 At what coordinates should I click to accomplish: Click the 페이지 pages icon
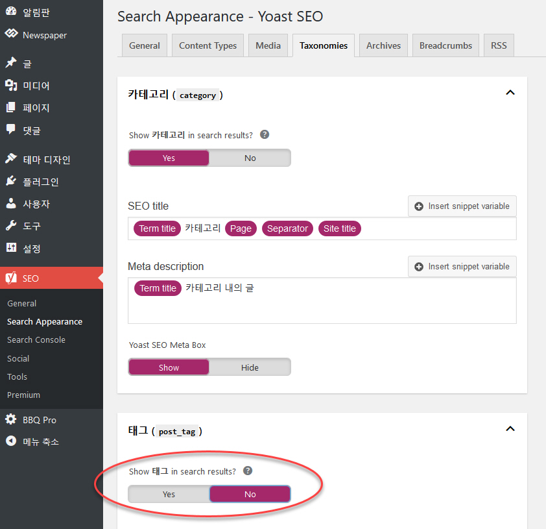[11, 107]
